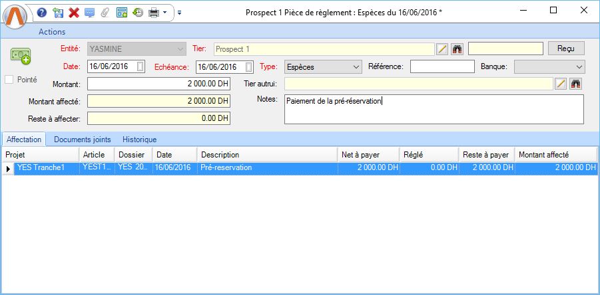The image size is (600, 295).
Task: Click the new window icon with green plus
Action: [122, 12]
